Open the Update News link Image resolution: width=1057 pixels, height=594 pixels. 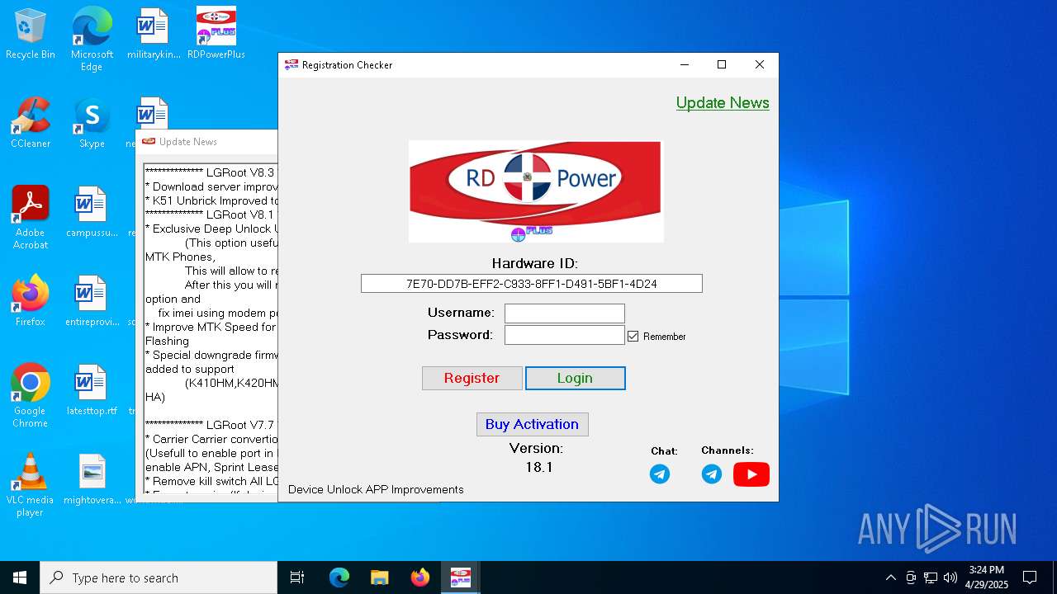coord(723,103)
